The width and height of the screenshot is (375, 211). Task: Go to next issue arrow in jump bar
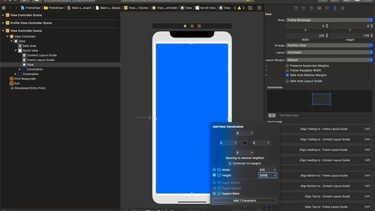coord(244,8)
